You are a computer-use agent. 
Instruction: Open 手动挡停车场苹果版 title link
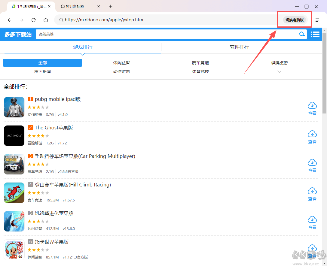tap(85, 156)
